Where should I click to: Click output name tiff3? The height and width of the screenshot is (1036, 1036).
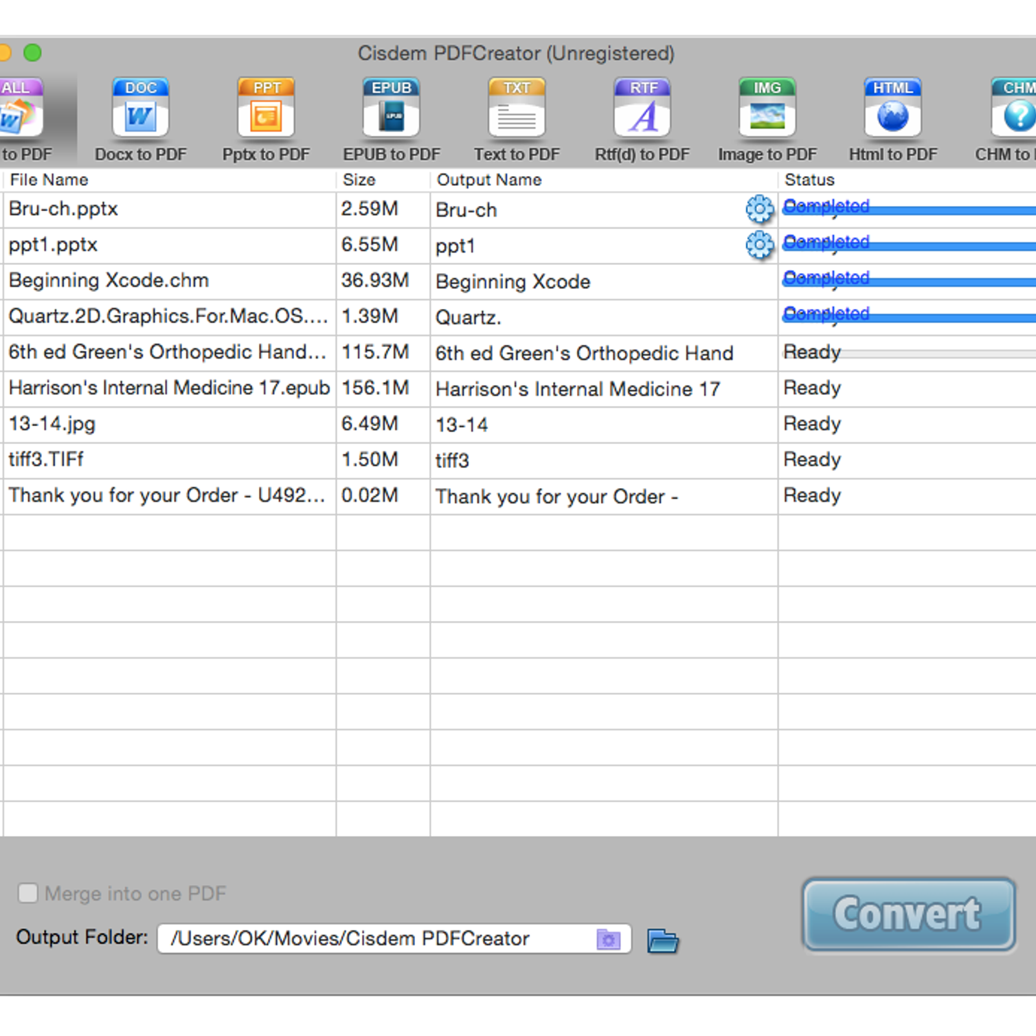point(452,460)
